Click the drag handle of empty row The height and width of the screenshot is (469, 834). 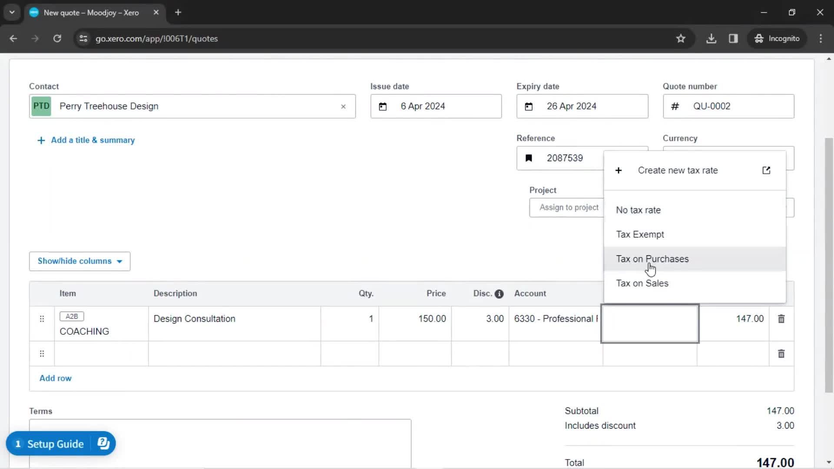coord(42,353)
